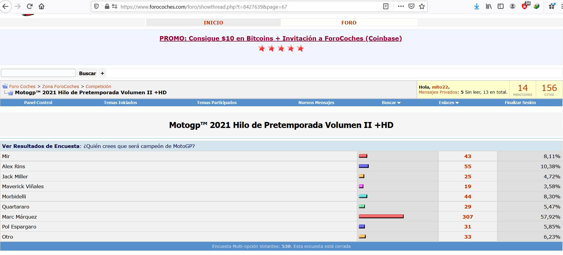Open Competición breadcrumb link
This screenshot has width=563, height=255.
[98, 86]
